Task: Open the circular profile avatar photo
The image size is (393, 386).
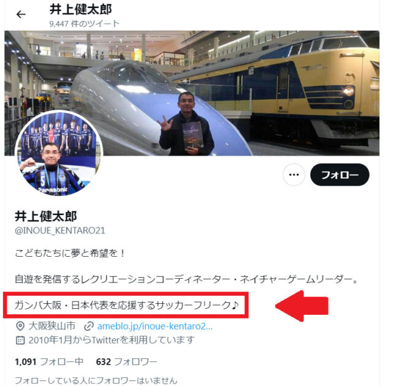Action: (x=59, y=153)
